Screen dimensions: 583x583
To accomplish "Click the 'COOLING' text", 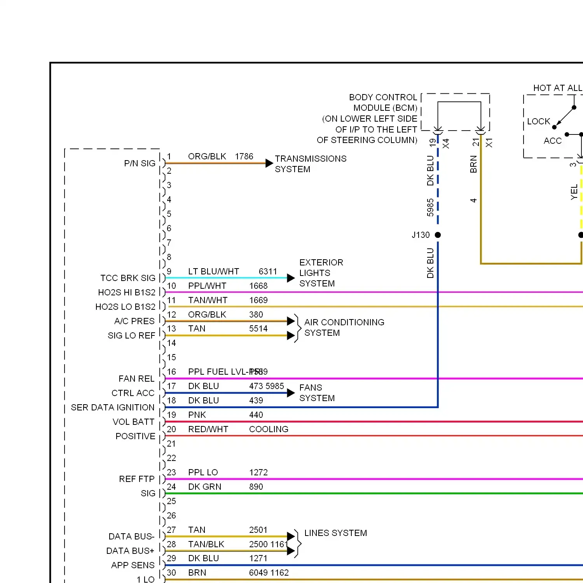I will click(x=269, y=429).
